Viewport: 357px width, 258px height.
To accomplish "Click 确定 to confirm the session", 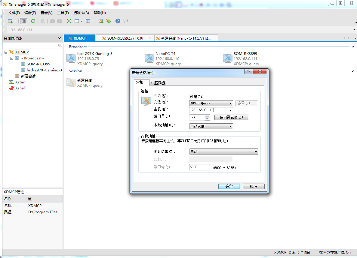I will tap(229, 186).
